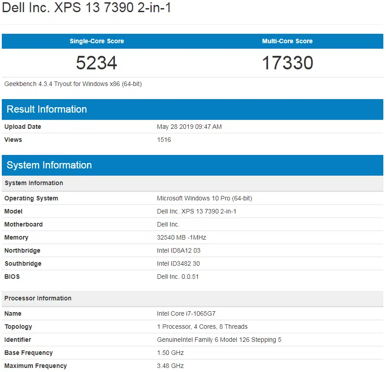Select "GenuineIntel Family 6 Model 126 Stepping 5"
Image resolution: width=386 pixels, height=372 pixels.
(x=219, y=340)
